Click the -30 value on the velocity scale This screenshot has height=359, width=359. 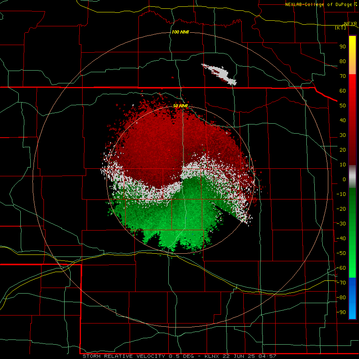[x=341, y=224]
